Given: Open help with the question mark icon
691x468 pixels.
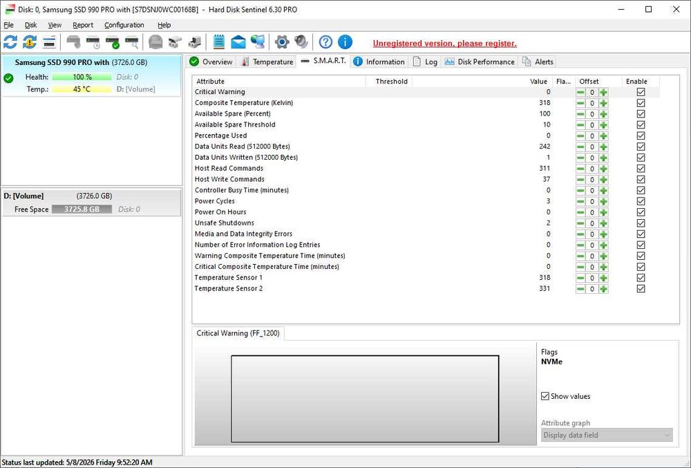Looking at the screenshot, I should coord(325,42).
